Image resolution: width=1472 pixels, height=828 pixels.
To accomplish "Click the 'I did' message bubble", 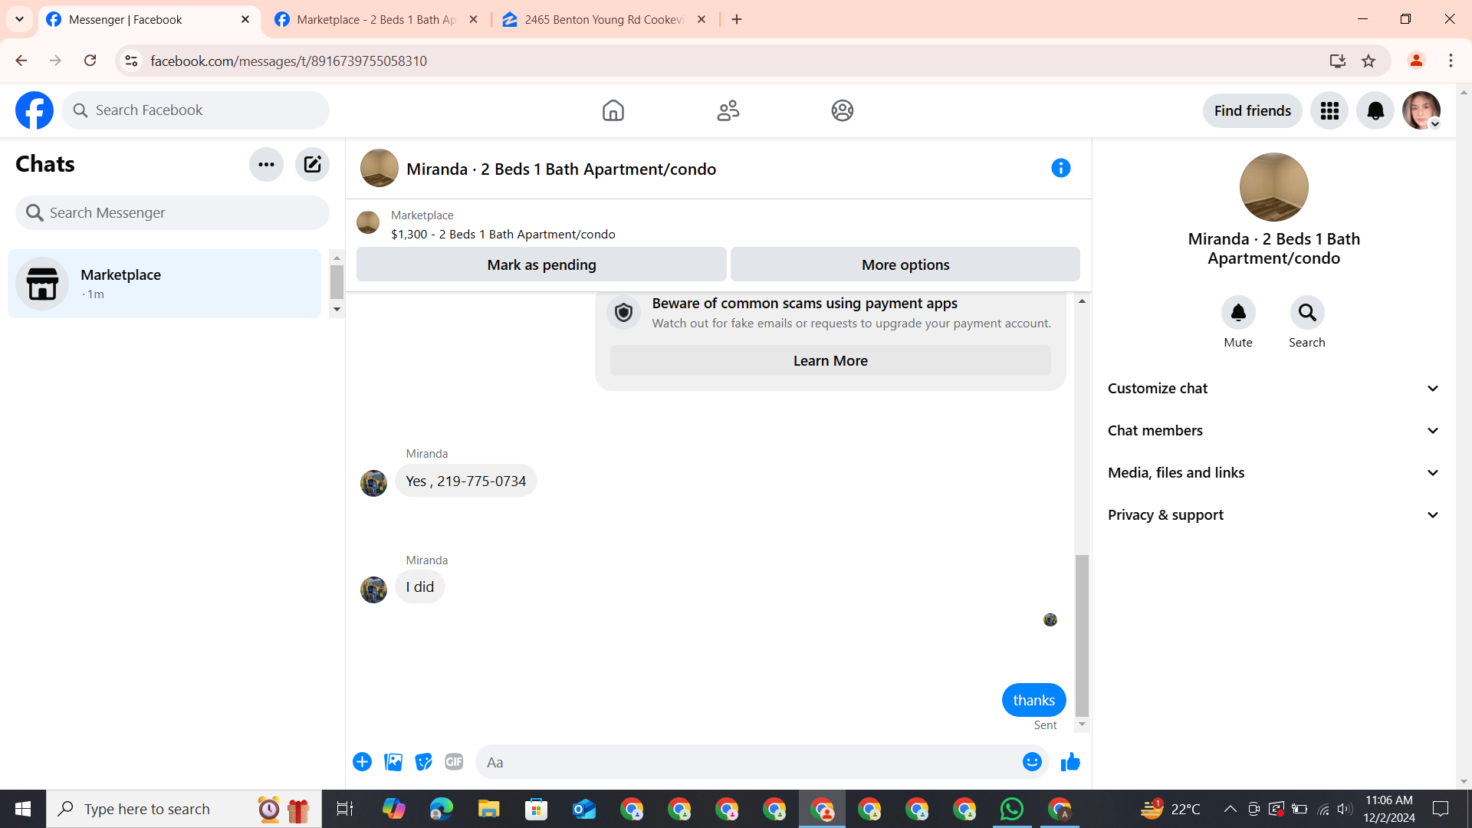I will (420, 587).
